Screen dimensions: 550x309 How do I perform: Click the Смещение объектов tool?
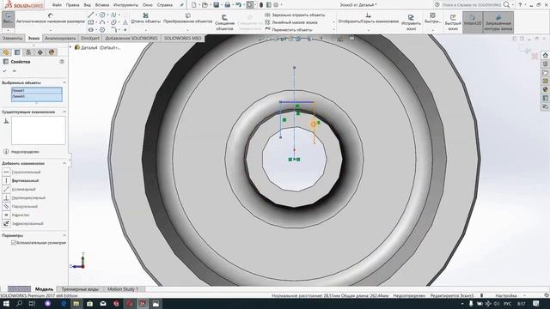coord(224,21)
